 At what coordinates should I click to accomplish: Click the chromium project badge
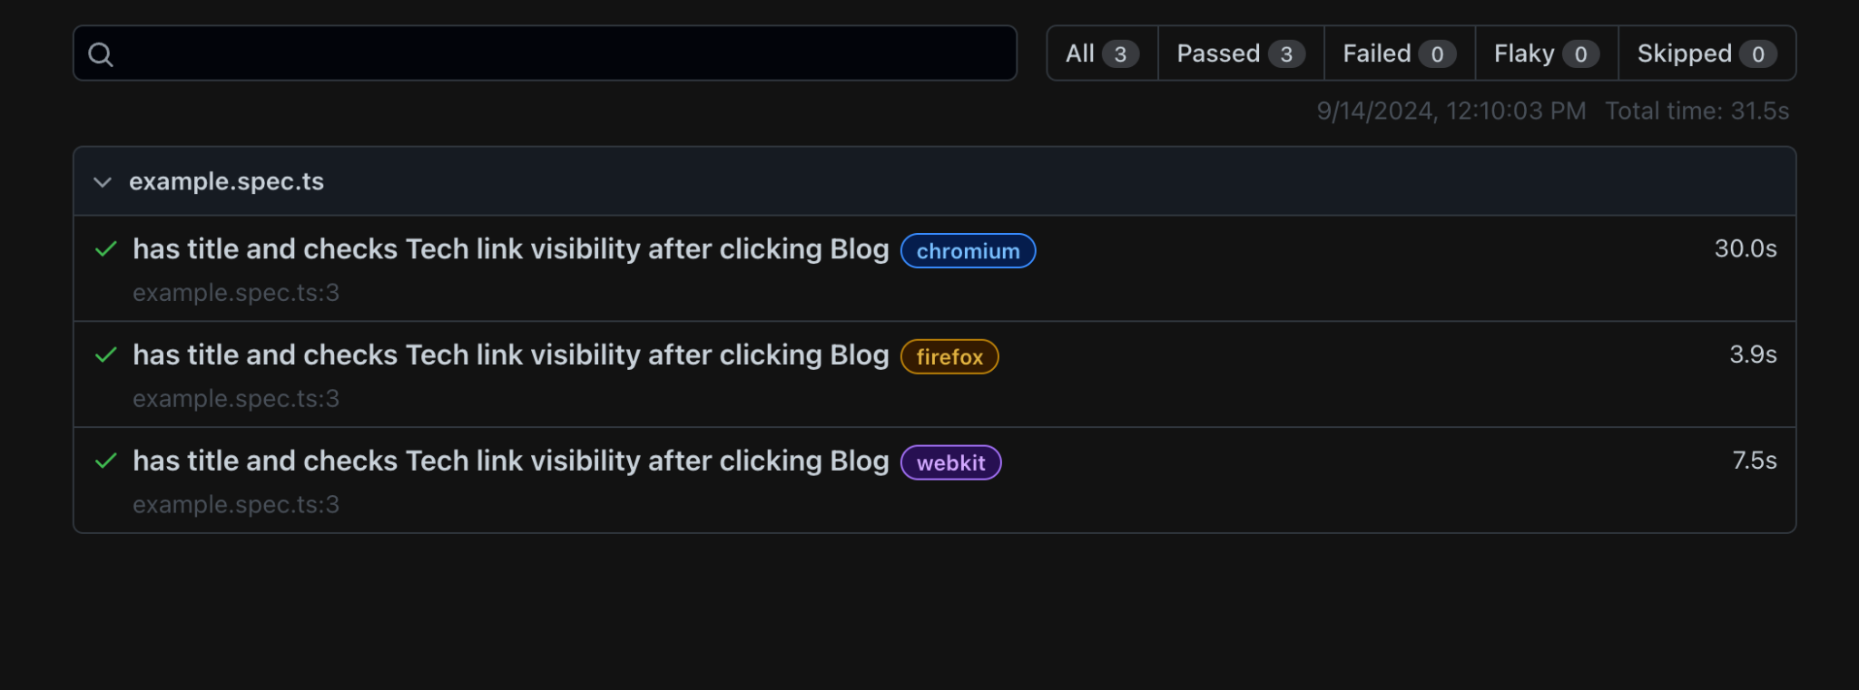[x=968, y=251]
